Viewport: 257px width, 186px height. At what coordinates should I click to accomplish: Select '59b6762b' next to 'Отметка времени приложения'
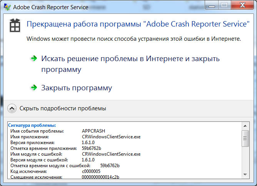point(92,148)
